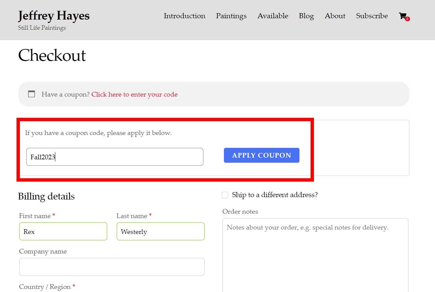Go to the Jeffrey Hayes site title
Viewport: 435px width, 292px height.
(54, 16)
